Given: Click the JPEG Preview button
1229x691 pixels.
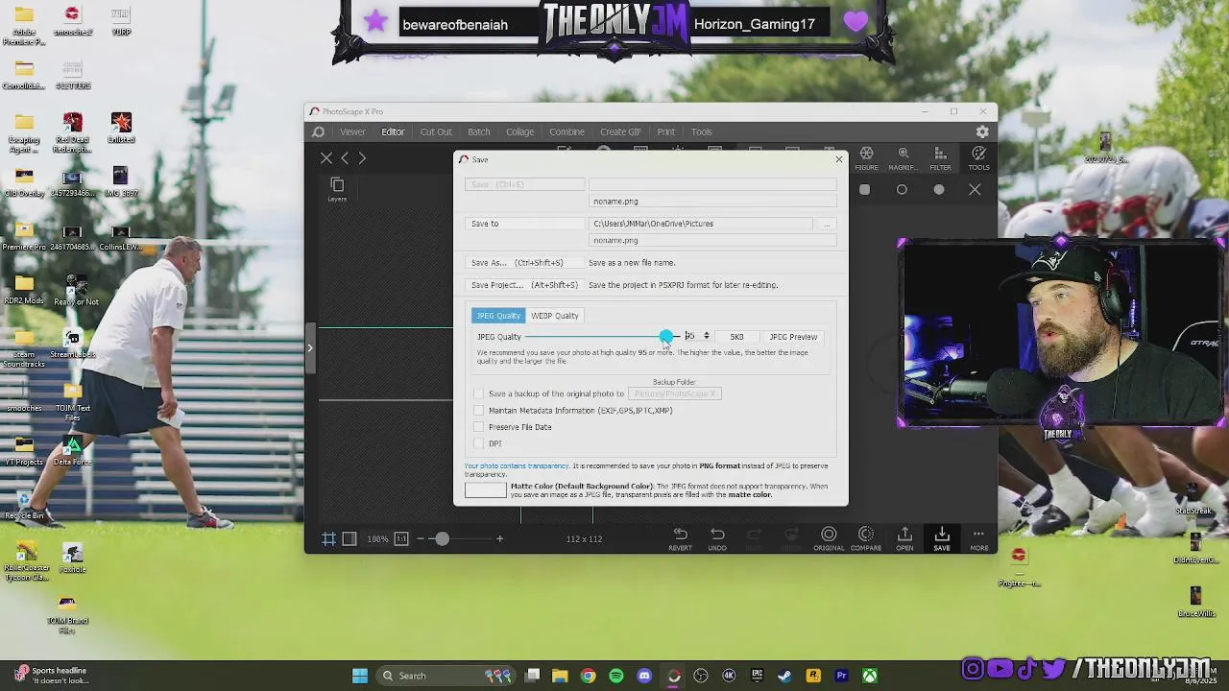Looking at the screenshot, I should [x=793, y=337].
